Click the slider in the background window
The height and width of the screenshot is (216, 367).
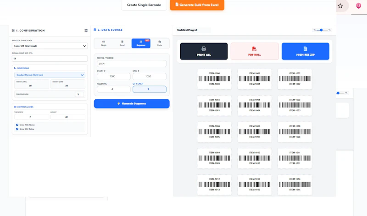tap(340, 93)
